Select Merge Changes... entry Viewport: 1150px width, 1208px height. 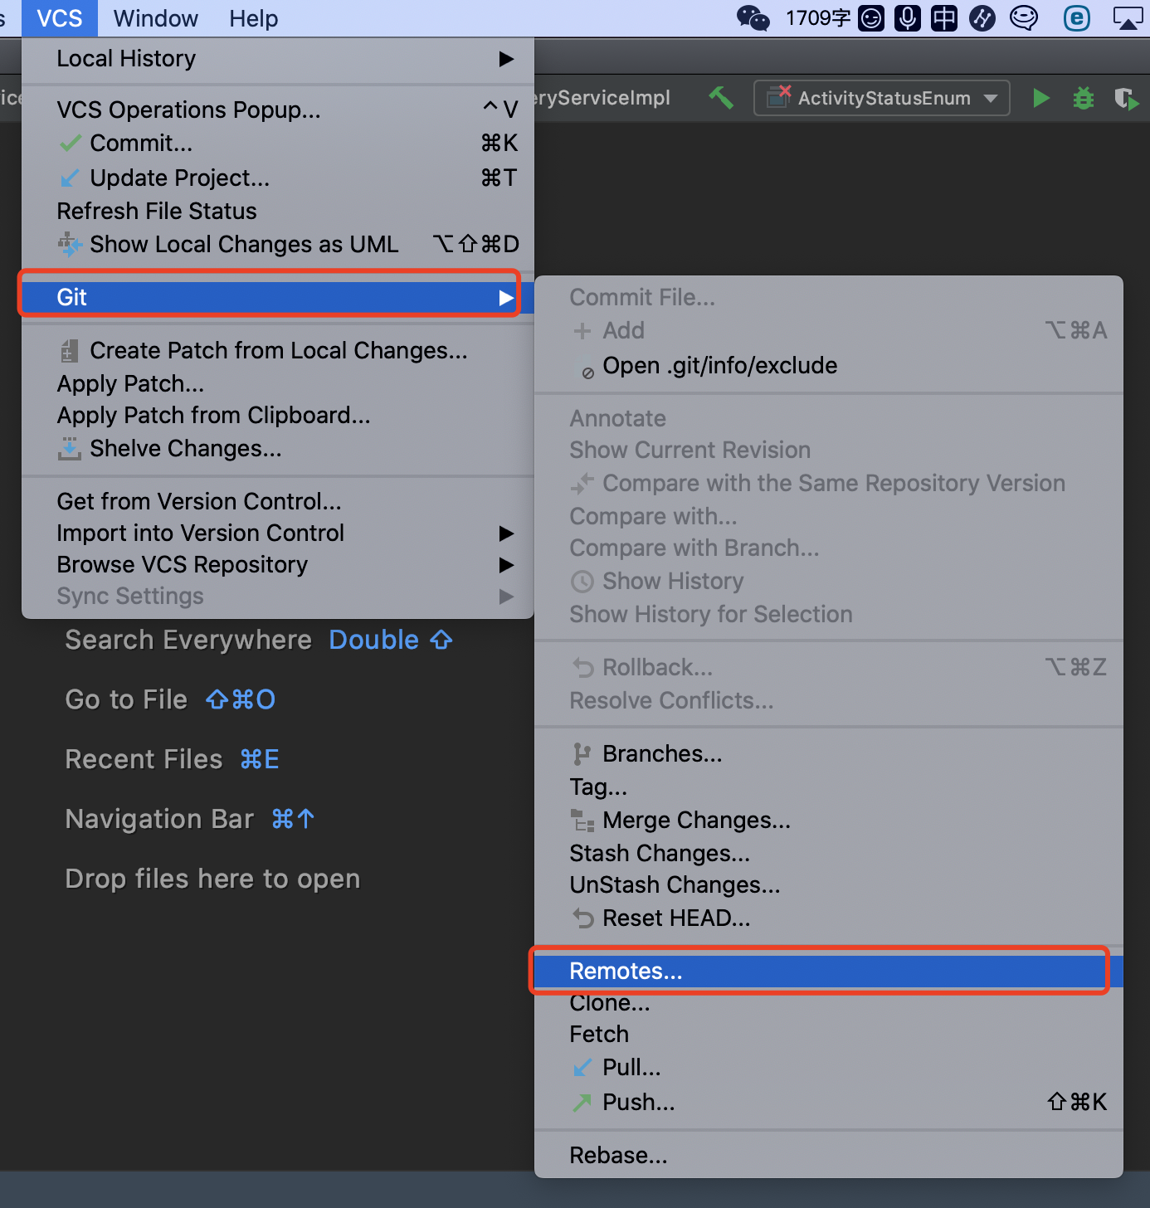pyautogui.click(x=829, y=820)
